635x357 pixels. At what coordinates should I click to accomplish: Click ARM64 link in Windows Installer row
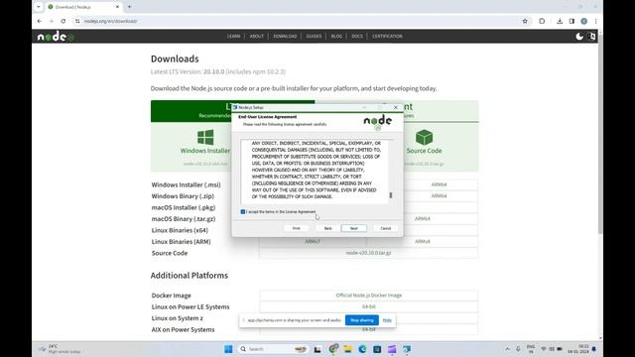[439, 184]
